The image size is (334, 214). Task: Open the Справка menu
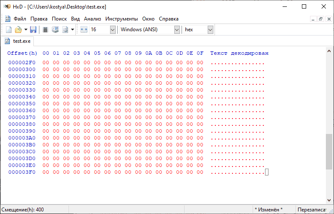(x=168, y=19)
